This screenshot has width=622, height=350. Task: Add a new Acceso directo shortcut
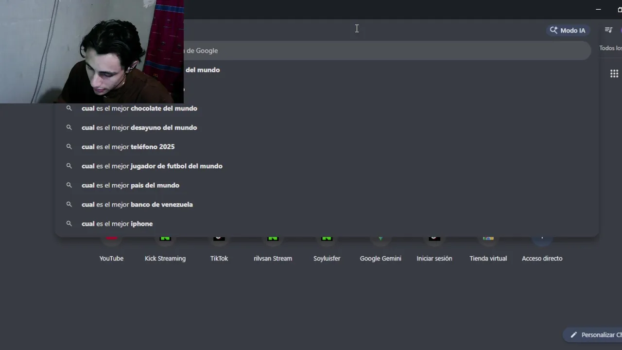(x=542, y=250)
